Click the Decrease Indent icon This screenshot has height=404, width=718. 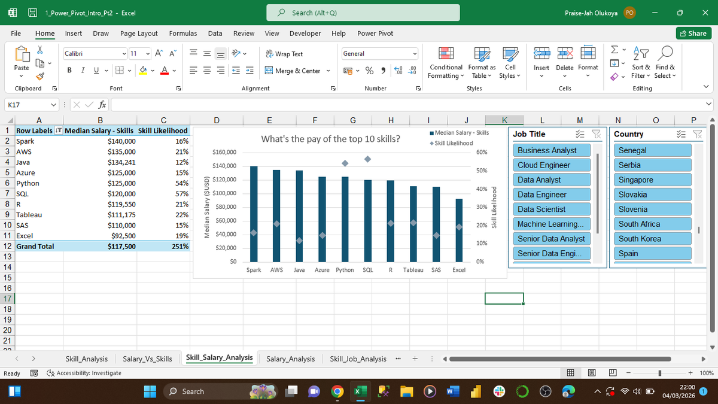point(236,71)
